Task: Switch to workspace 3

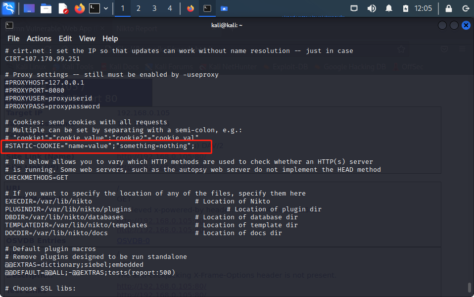Action: pyautogui.click(x=154, y=8)
